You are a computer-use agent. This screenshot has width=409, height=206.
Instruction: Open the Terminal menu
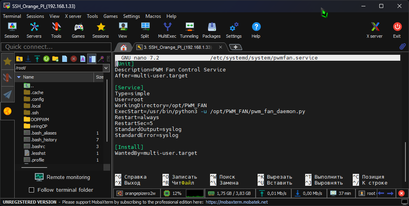(x=12, y=16)
